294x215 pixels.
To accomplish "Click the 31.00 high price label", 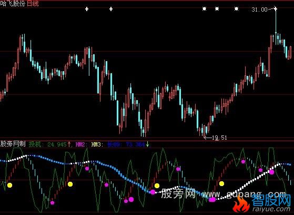I will coord(259,9).
